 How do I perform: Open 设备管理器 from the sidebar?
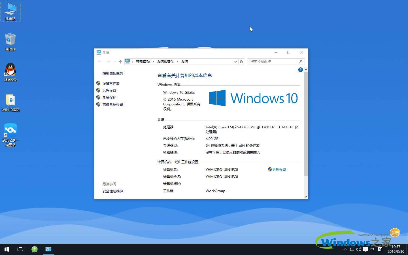click(111, 83)
